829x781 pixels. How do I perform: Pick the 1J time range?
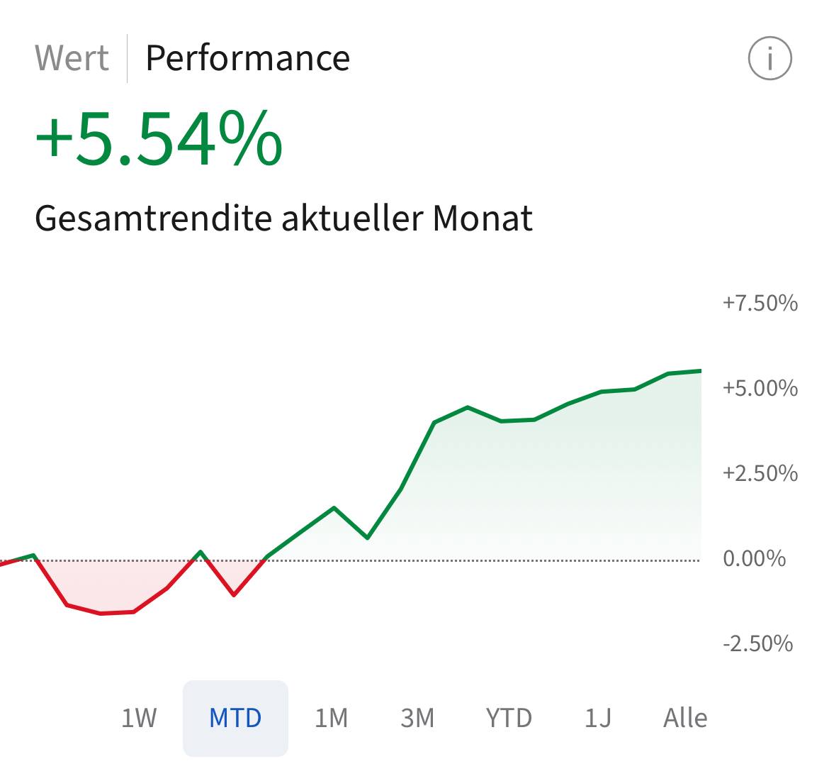point(597,718)
